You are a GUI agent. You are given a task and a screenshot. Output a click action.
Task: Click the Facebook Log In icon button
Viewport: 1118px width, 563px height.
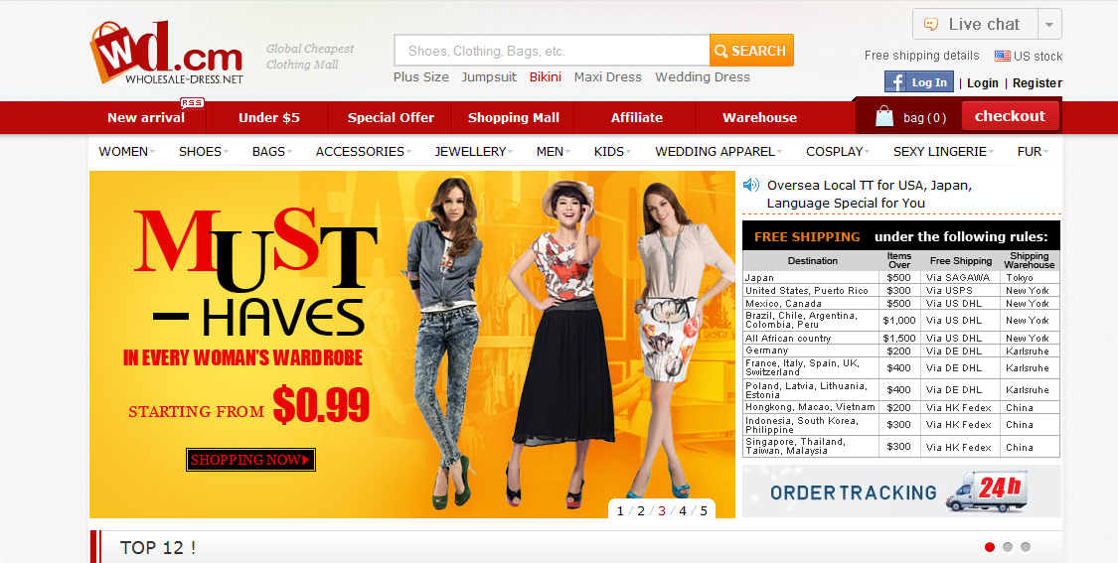click(x=919, y=82)
